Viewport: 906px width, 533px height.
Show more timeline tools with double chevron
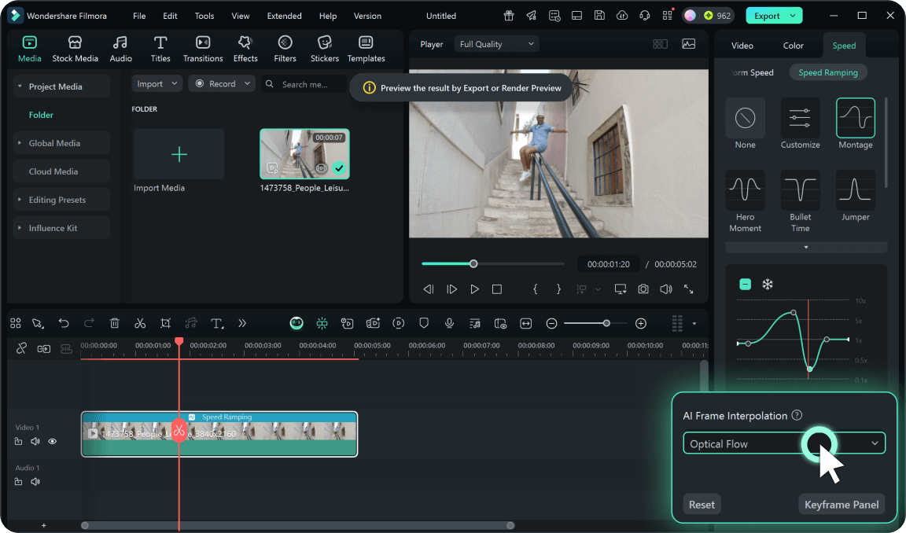click(x=242, y=323)
